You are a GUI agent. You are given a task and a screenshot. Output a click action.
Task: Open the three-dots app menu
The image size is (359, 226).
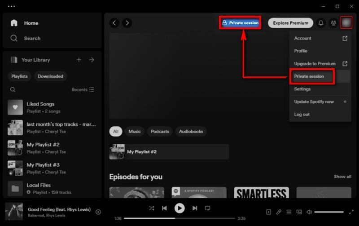pyautogui.click(x=12, y=6)
